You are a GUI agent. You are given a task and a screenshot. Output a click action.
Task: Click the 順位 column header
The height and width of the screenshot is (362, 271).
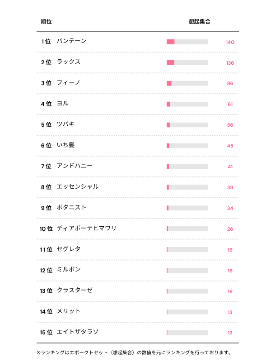pyautogui.click(x=46, y=22)
